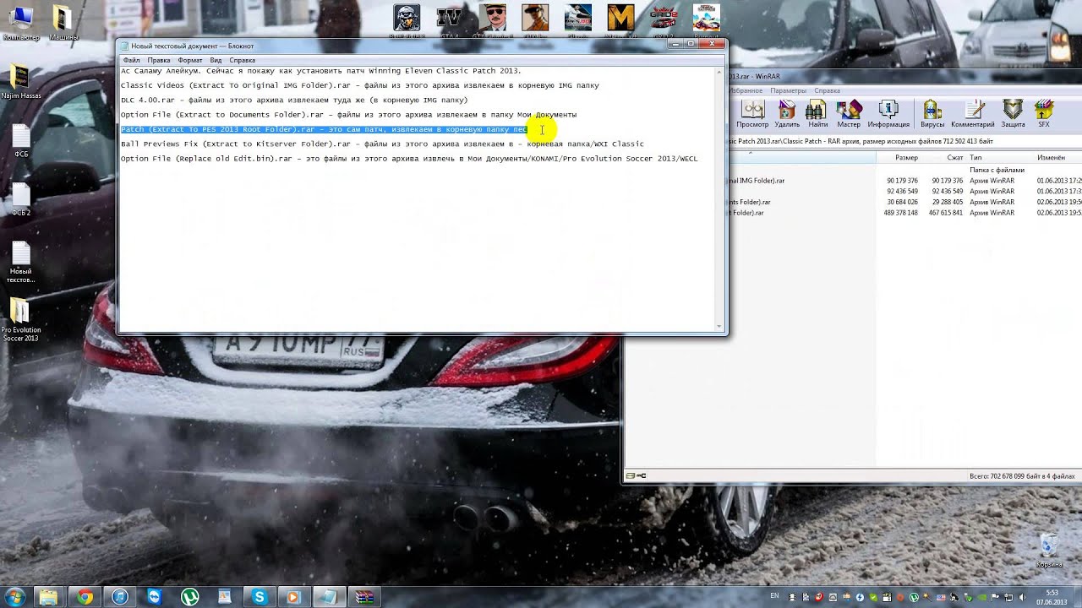Open the ФСБ 2 document on desktop
The height and width of the screenshot is (608, 1082).
click(x=20, y=200)
